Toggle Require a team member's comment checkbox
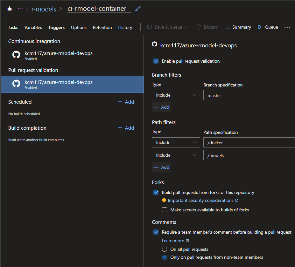295x267 pixels. click(x=156, y=232)
